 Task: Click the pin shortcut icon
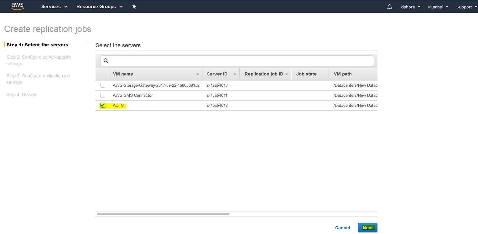point(134,7)
